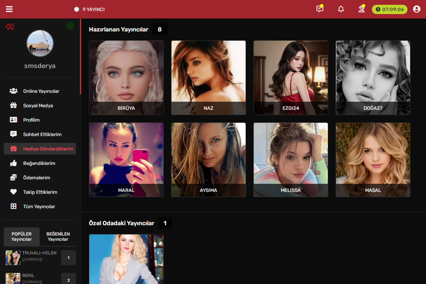Click the red logout icon

[10, 27]
